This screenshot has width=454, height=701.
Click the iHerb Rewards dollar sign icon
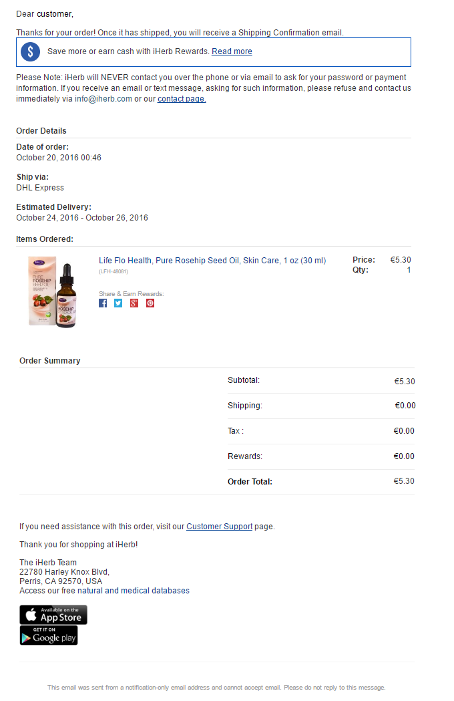coord(31,52)
